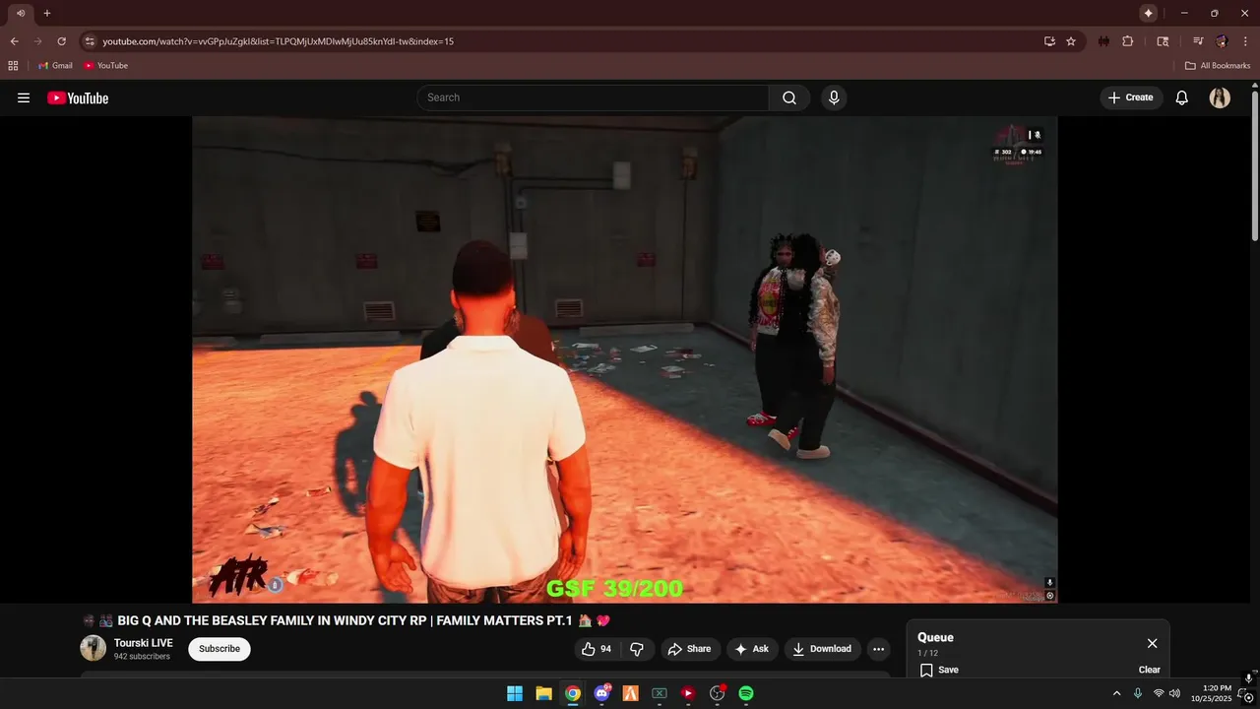Screen dimensions: 1260x709
Task: Open the YouTube bookmark
Action: pos(106,65)
